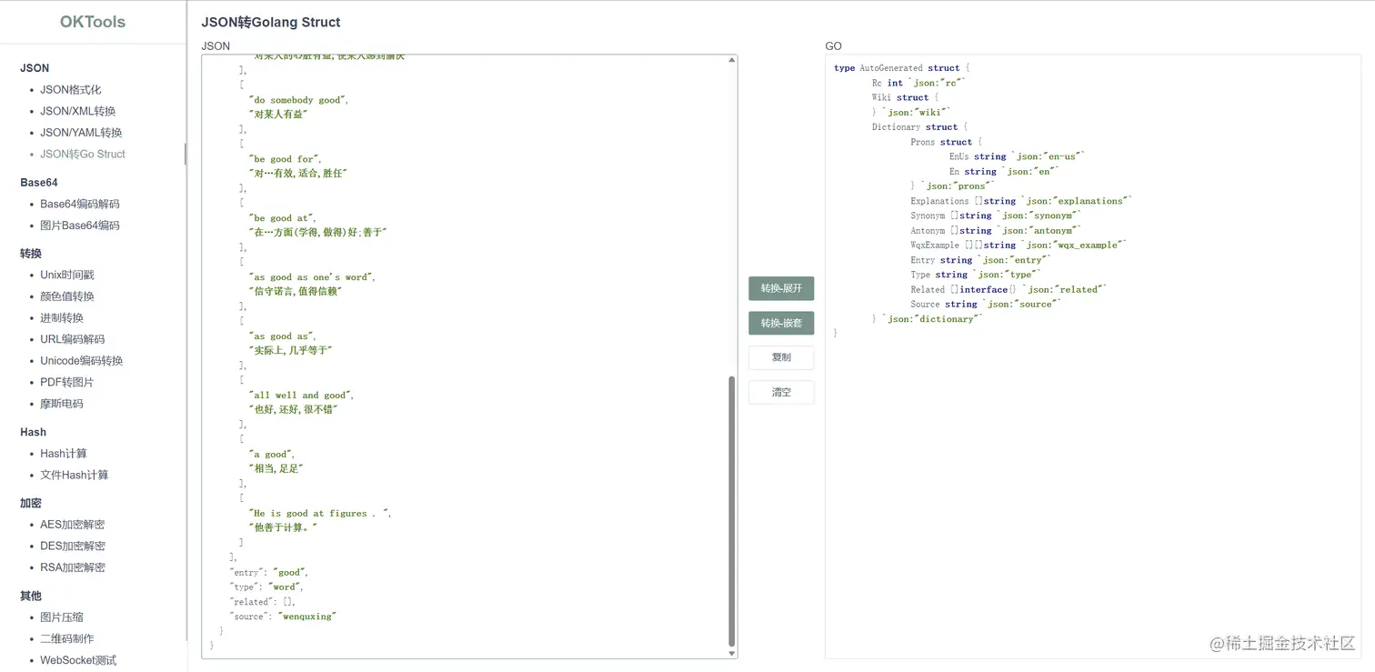Screen dimensions: 1375x672
Task: Click the 转换 category heading in sidebar
Action: pos(31,254)
